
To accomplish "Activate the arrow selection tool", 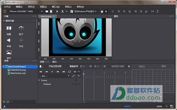I will pos(106,11).
